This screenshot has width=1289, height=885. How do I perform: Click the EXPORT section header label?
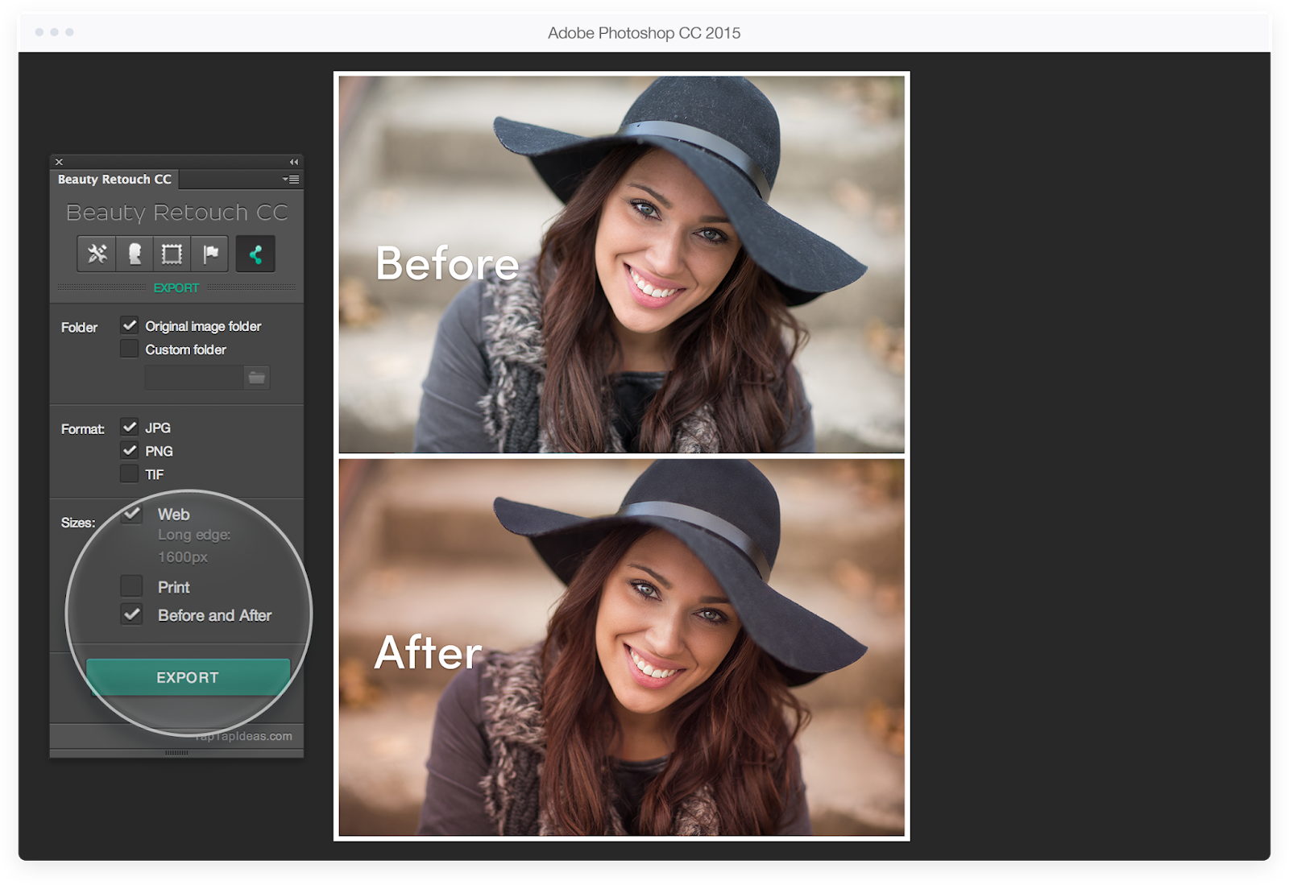point(176,287)
